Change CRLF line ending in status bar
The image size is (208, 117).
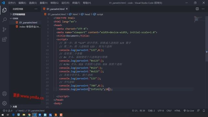tap(169, 110)
